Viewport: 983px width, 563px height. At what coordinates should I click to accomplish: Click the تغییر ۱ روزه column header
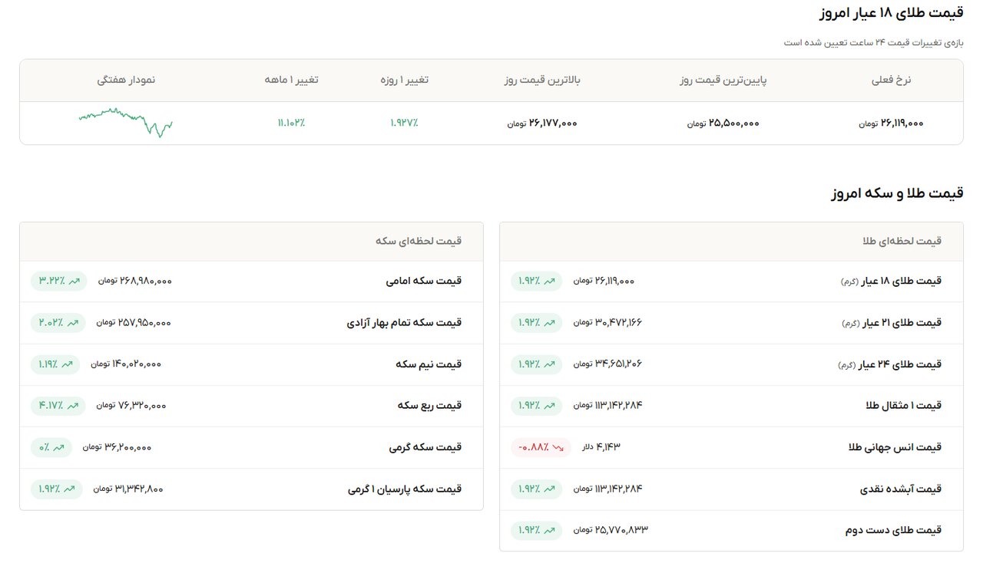[405, 80]
